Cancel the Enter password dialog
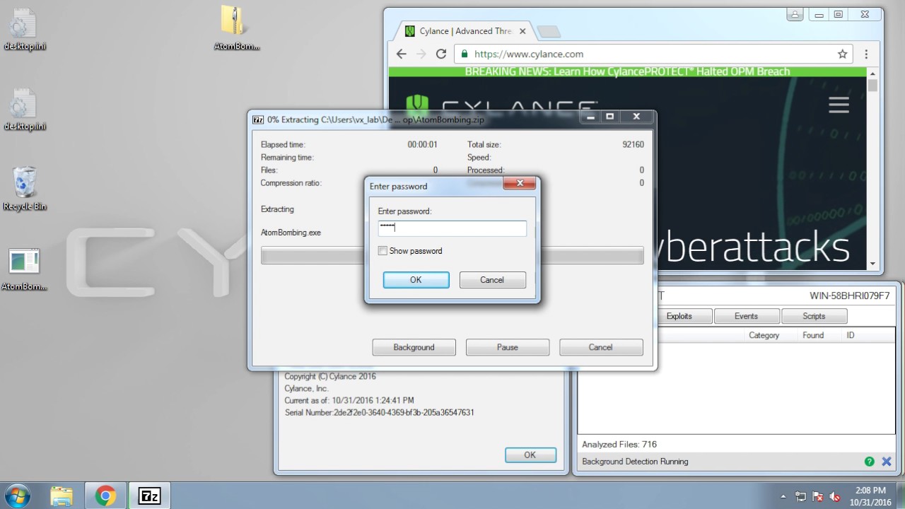This screenshot has height=509, width=905. 492,280
